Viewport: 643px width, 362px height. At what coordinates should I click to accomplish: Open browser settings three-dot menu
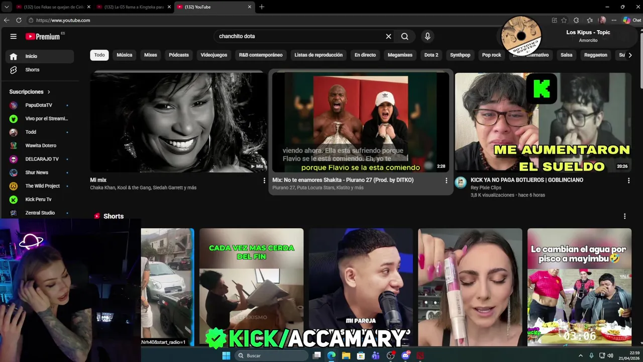click(x=614, y=20)
